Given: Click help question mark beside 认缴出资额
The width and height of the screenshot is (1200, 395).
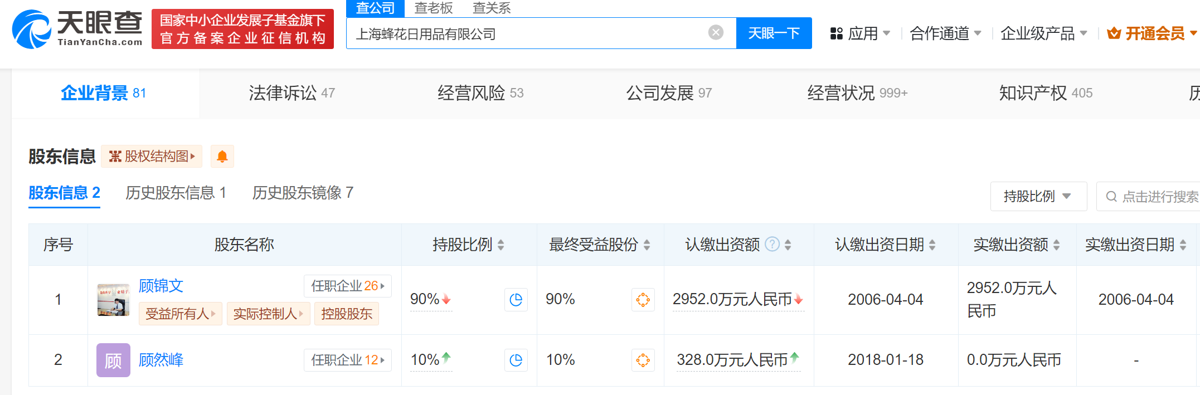Looking at the screenshot, I should click(x=772, y=245).
